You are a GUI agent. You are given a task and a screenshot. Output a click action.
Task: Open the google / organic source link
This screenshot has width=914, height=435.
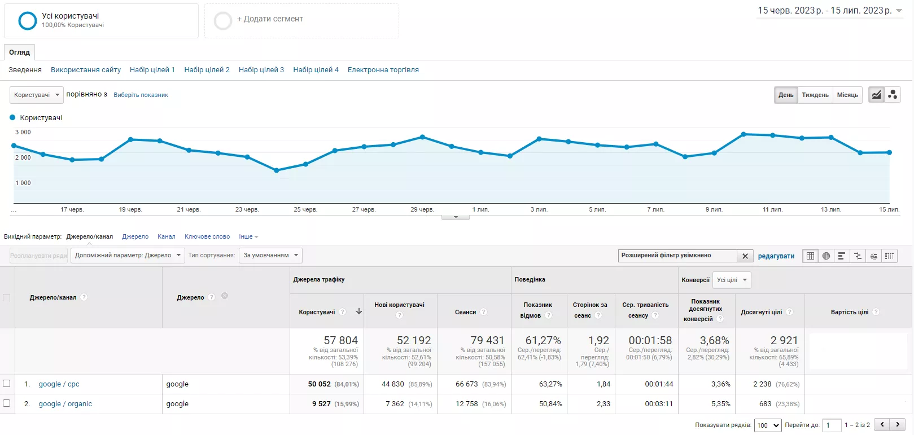coord(65,404)
